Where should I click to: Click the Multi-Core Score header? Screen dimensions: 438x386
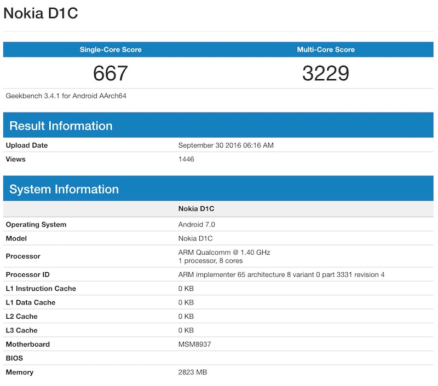[x=326, y=50]
